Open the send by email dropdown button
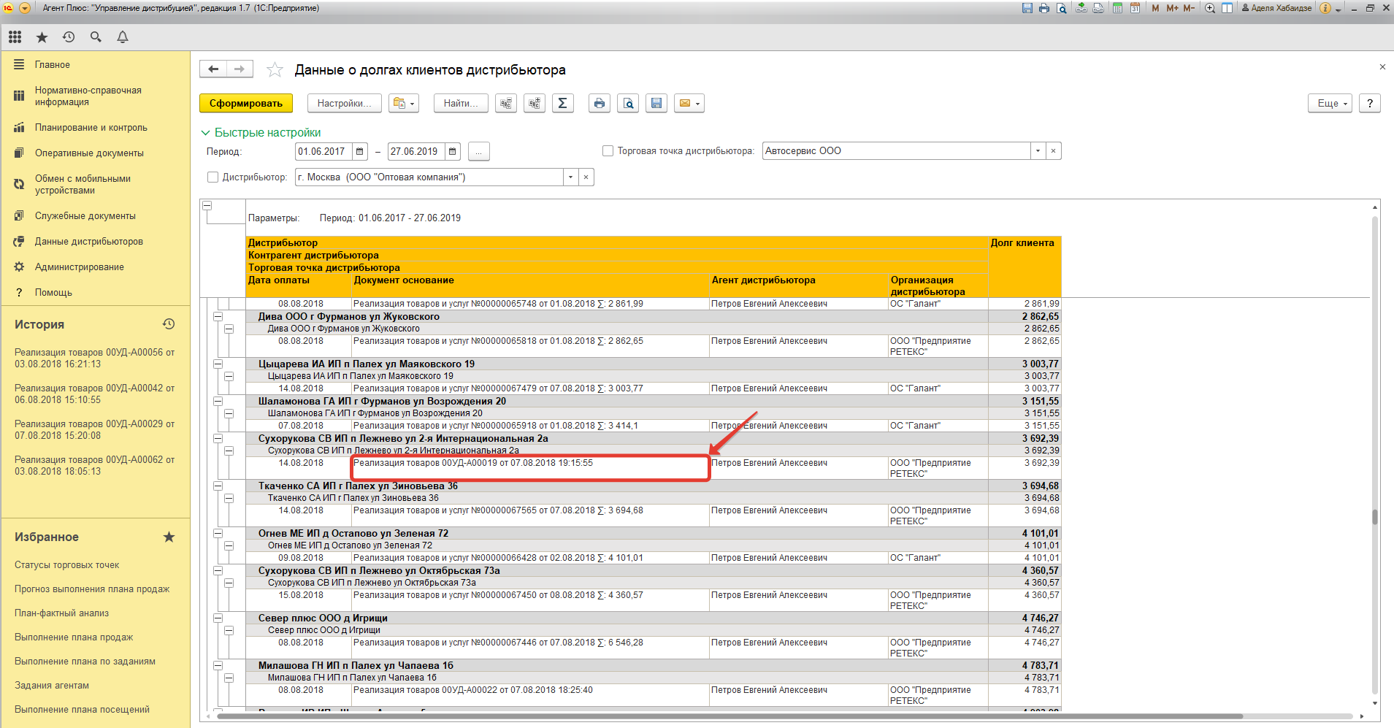Image resolution: width=1394 pixels, height=728 pixels. tap(689, 103)
